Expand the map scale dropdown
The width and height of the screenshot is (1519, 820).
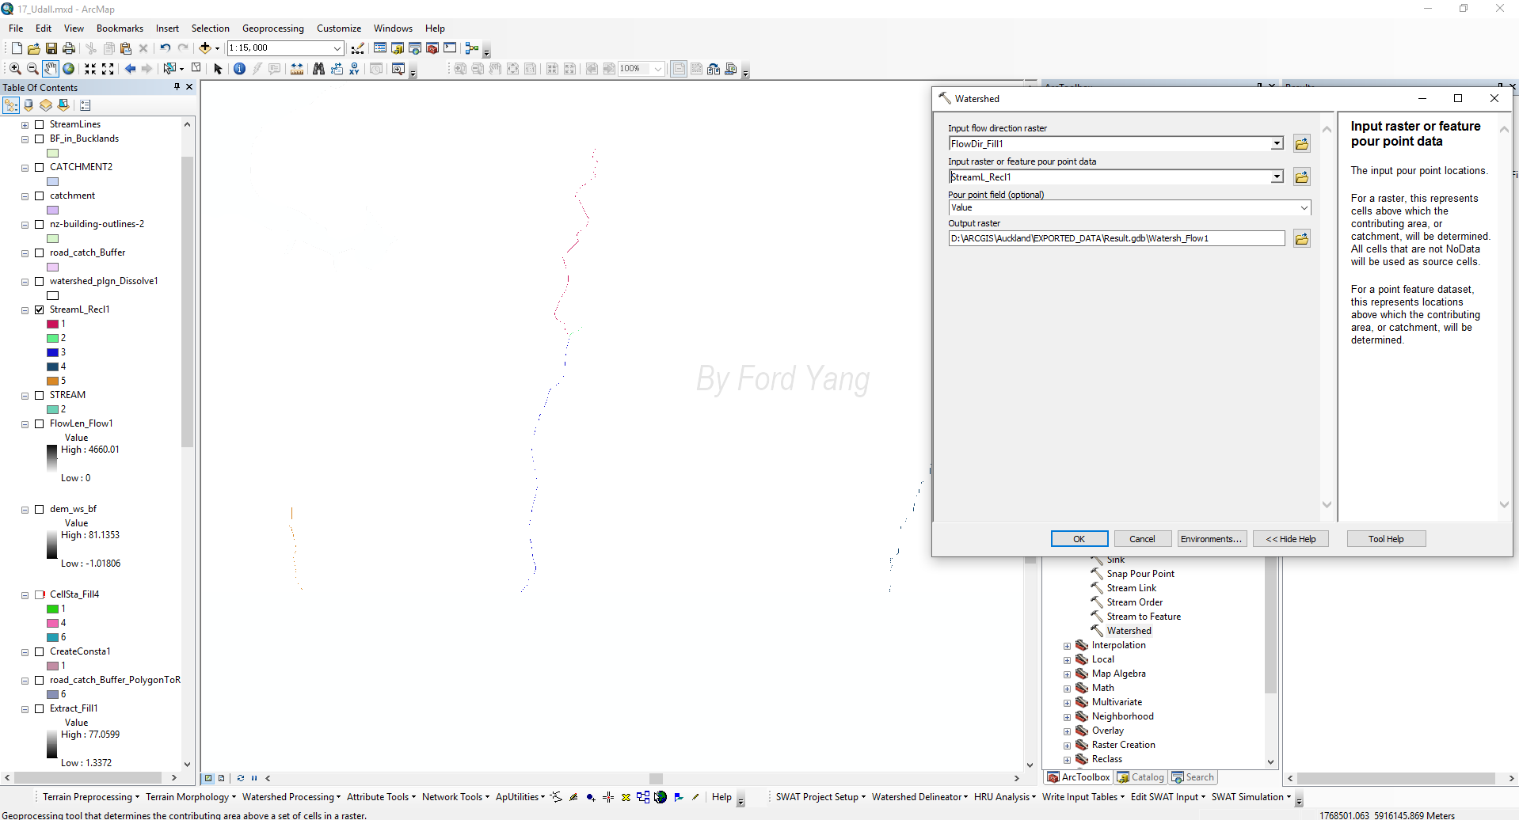click(337, 48)
